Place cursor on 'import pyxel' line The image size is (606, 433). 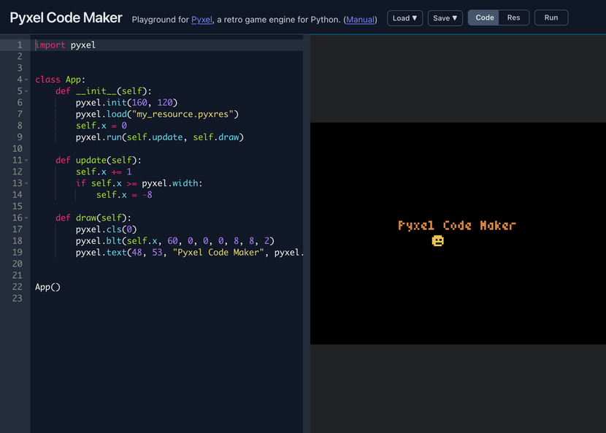click(x=65, y=45)
